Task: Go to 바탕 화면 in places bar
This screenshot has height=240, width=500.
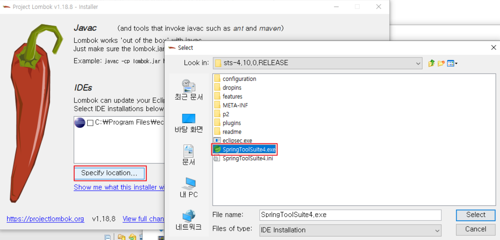Action: 189,123
